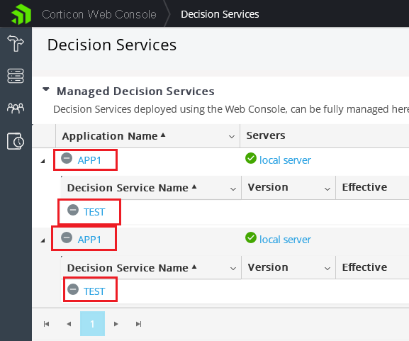
Task: Click the gray minus status icon of the first APP1
Action: pos(67,158)
